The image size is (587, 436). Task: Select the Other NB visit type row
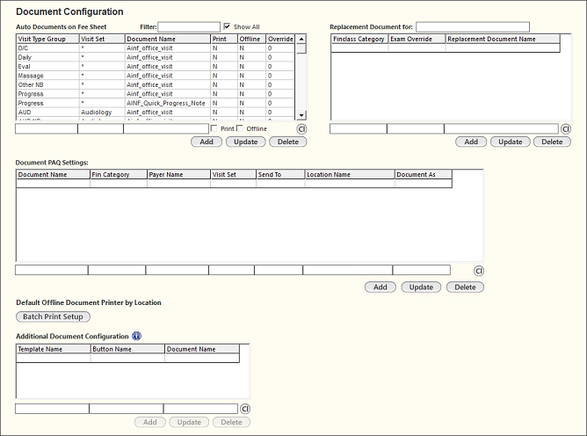click(x=156, y=85)
